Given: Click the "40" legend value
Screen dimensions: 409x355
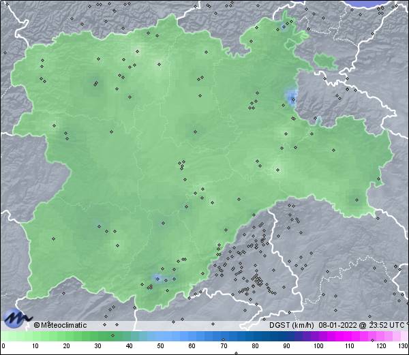Looking at the screenshot, I should click(x=129, y=346).
